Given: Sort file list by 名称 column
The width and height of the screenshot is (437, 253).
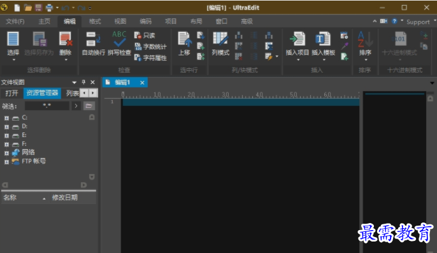Looking at the screenshot, I should pos(25,198).
